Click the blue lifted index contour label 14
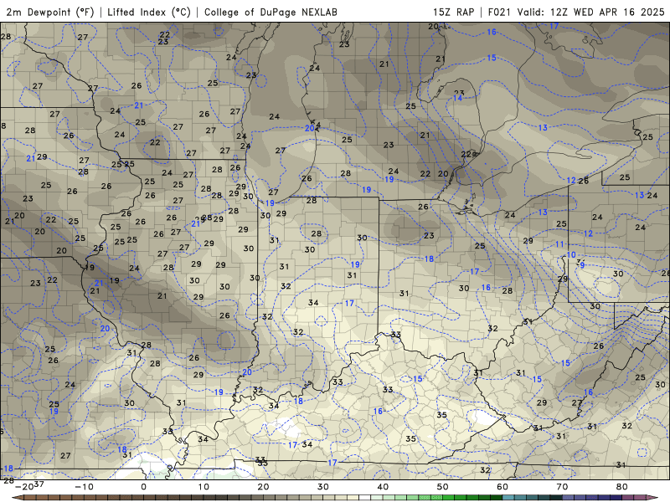 tap(457, 98)
